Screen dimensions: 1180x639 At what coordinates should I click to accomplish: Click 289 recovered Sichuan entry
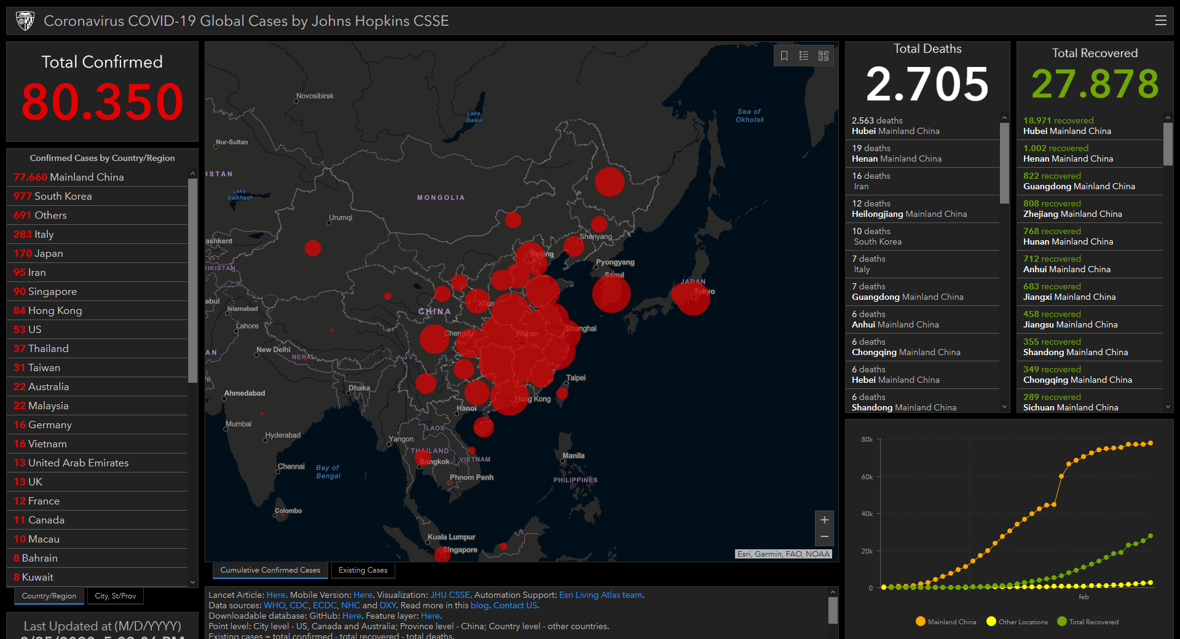tap(1090, 402)
